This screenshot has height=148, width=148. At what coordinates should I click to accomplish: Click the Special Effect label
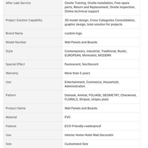(x=15, y=64)
